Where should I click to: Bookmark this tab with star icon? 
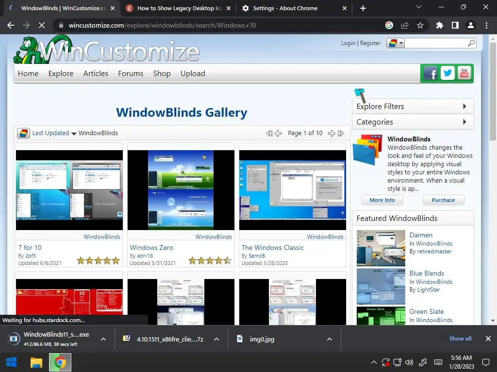pos(420,25)
